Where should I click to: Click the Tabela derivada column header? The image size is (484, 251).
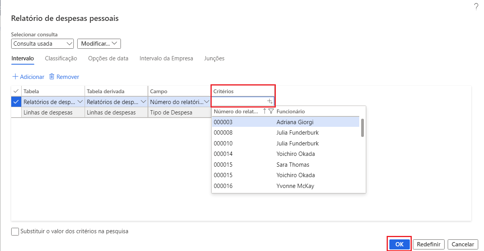click(116, 91)
